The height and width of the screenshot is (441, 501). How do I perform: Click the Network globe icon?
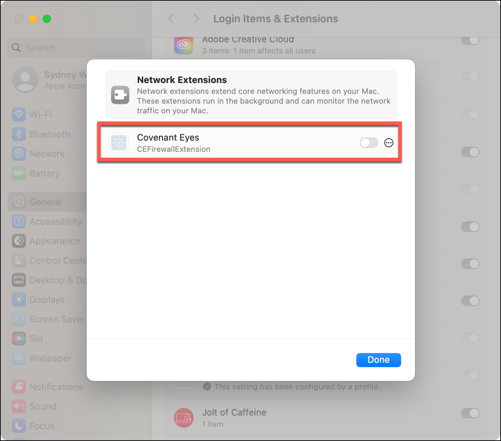[19, 154]
